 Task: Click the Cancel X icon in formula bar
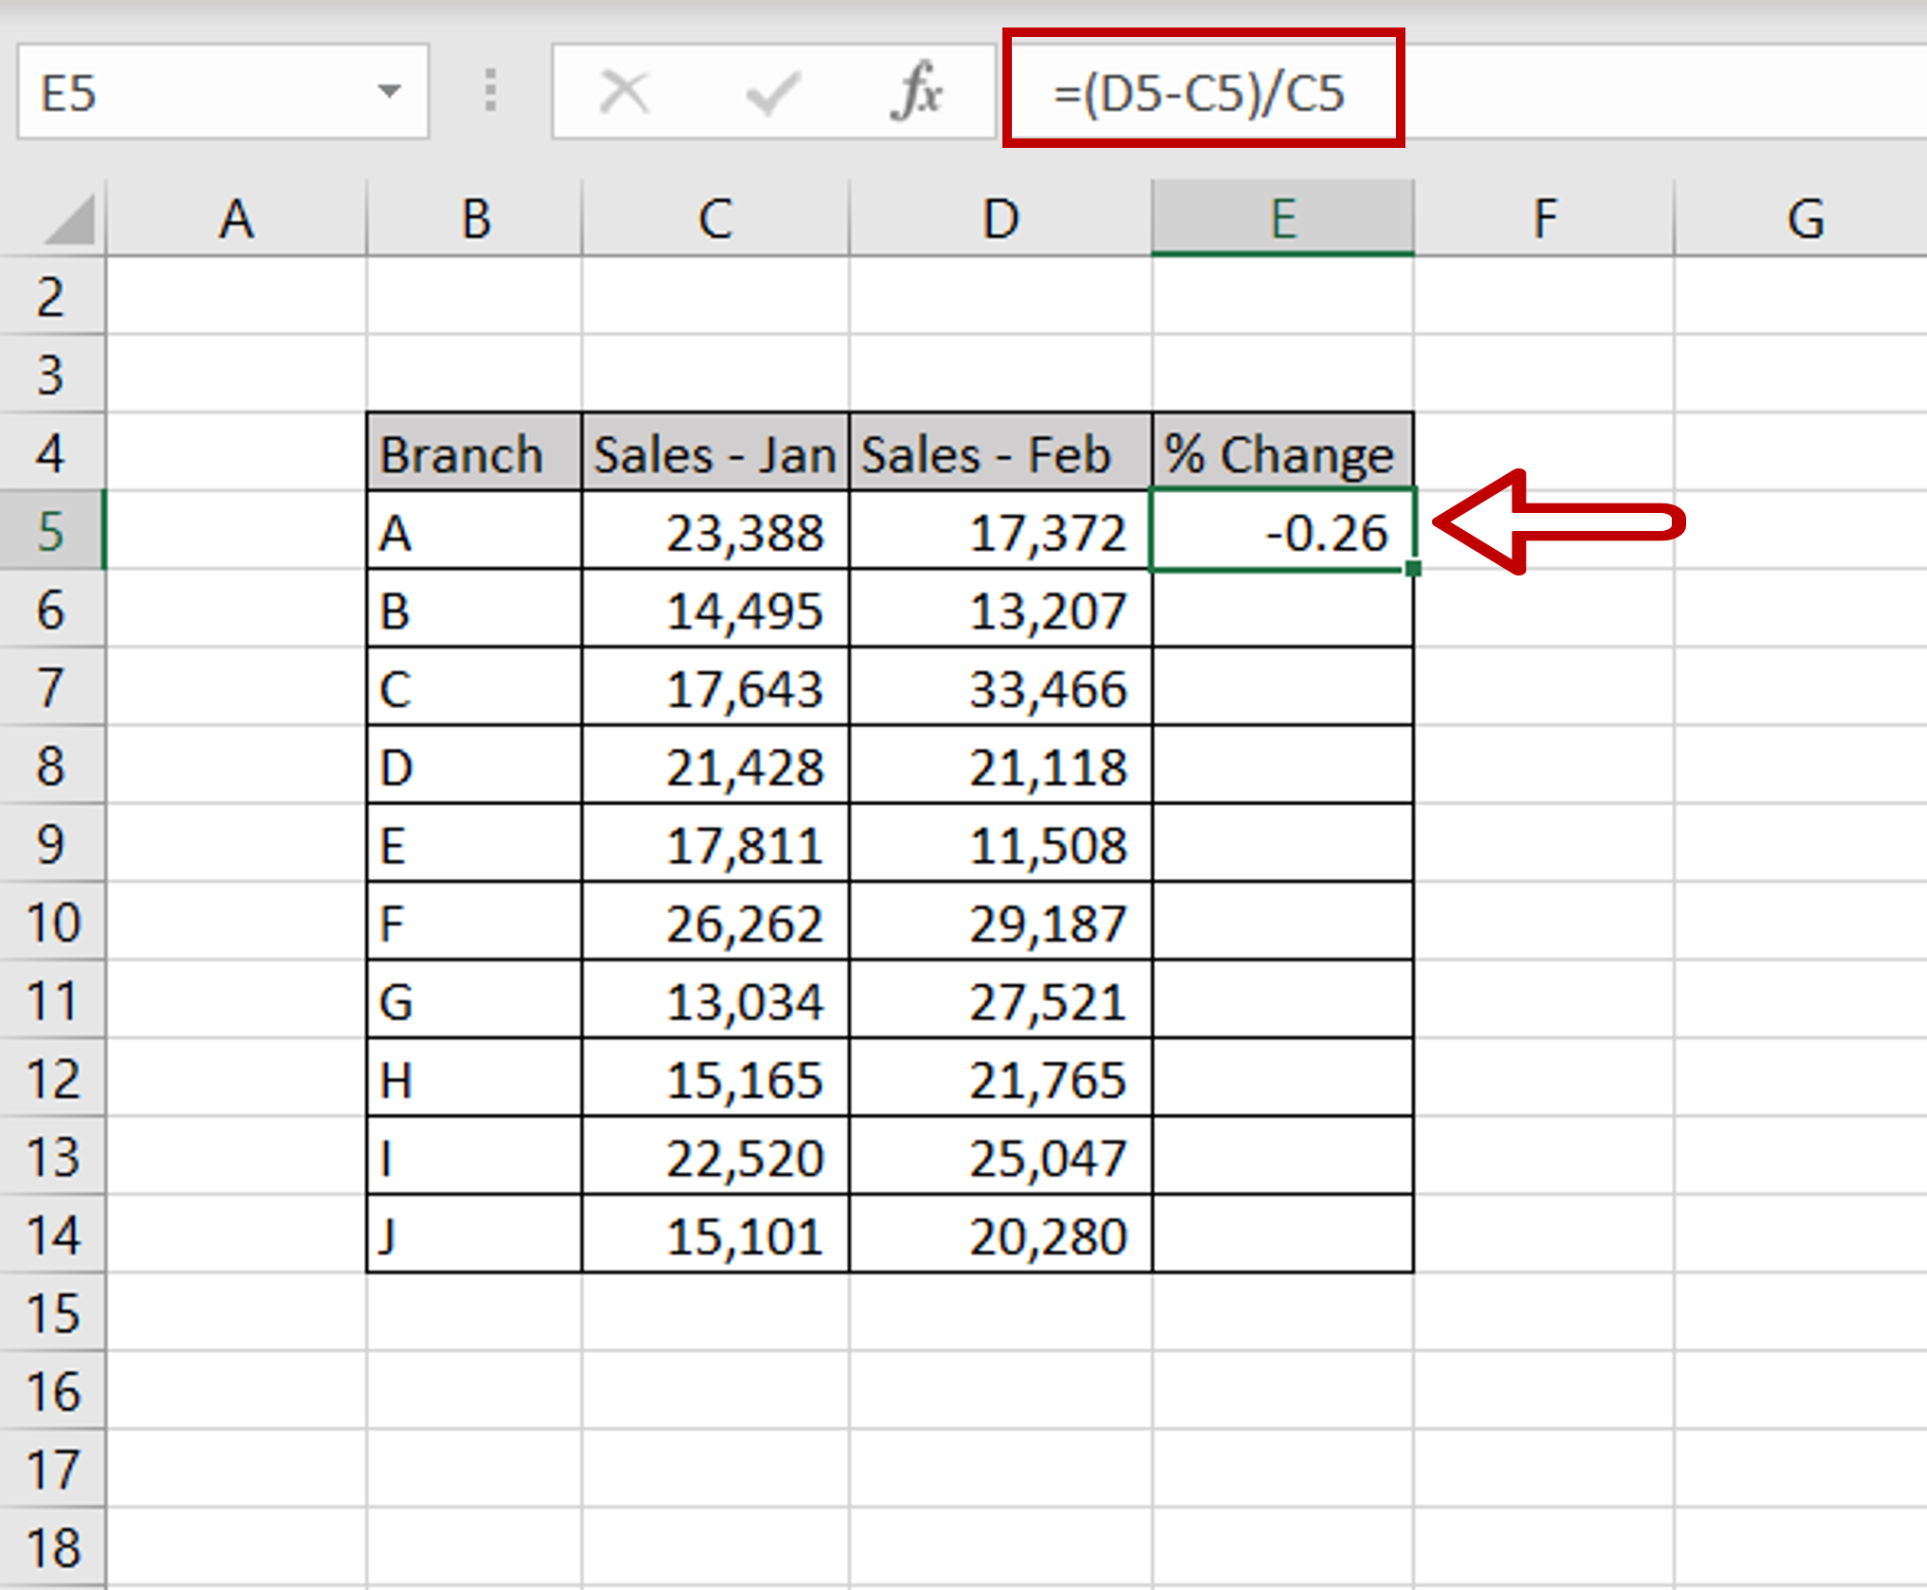(625, 93)
